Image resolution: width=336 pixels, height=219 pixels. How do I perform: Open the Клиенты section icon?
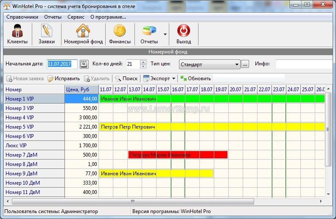pos(17,32)
